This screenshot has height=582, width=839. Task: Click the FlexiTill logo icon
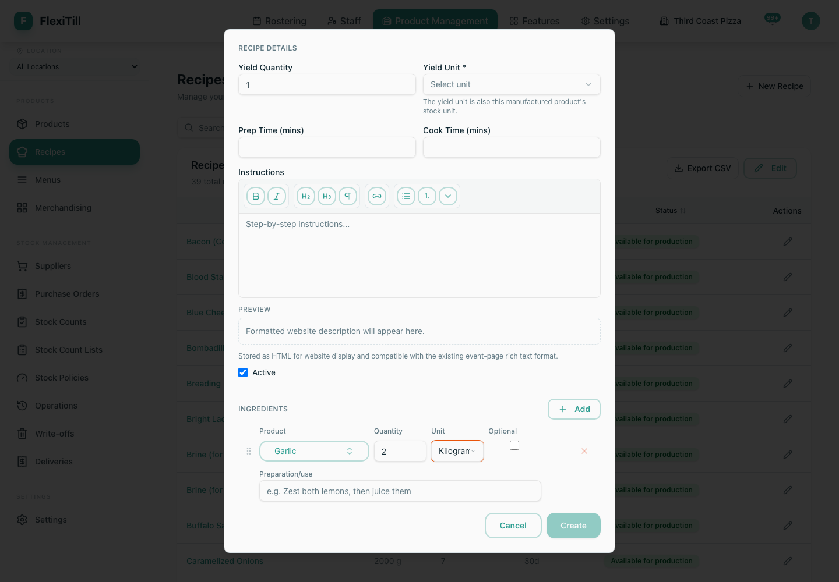(23, 21)
